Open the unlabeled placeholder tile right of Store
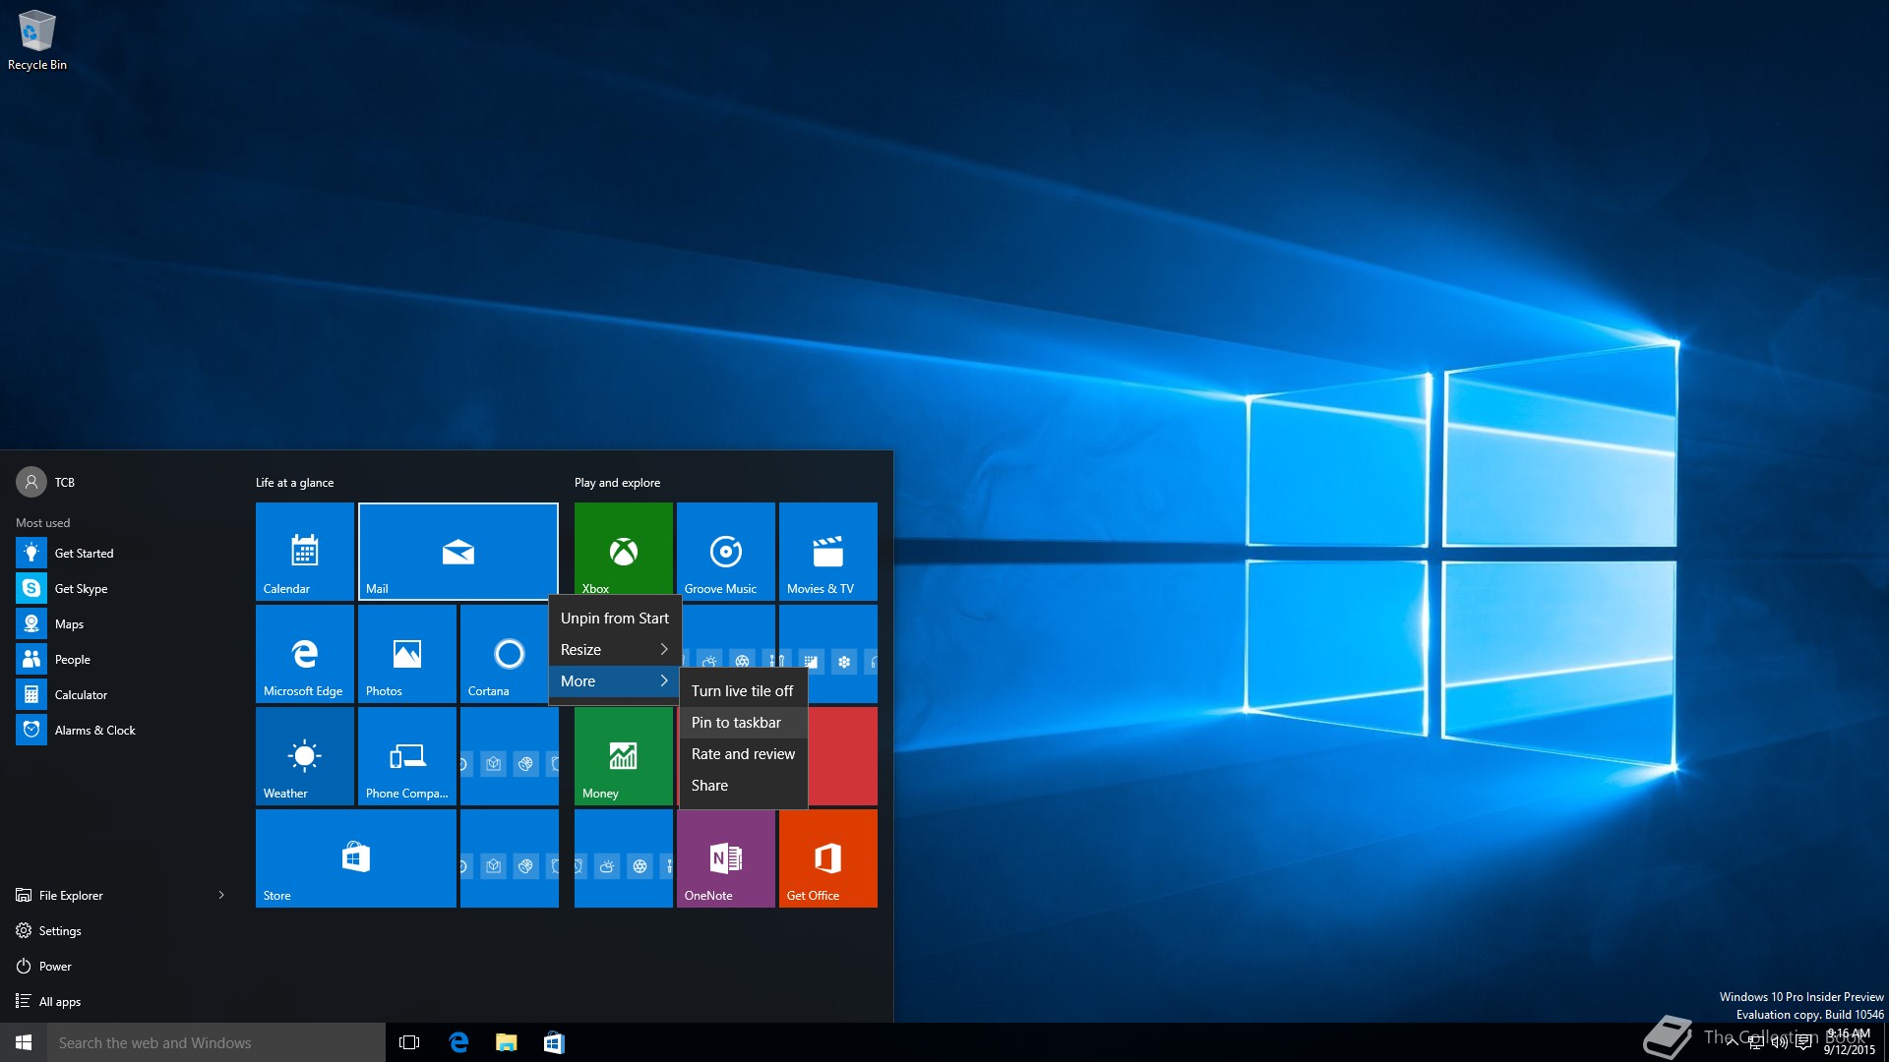Image resolution: width=1889 pixels, height=1062 pixels. tap(510, 857)
